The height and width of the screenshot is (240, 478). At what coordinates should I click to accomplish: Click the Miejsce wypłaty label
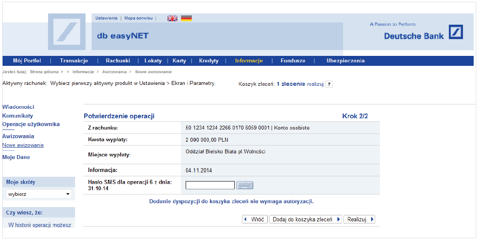[109, 155]
